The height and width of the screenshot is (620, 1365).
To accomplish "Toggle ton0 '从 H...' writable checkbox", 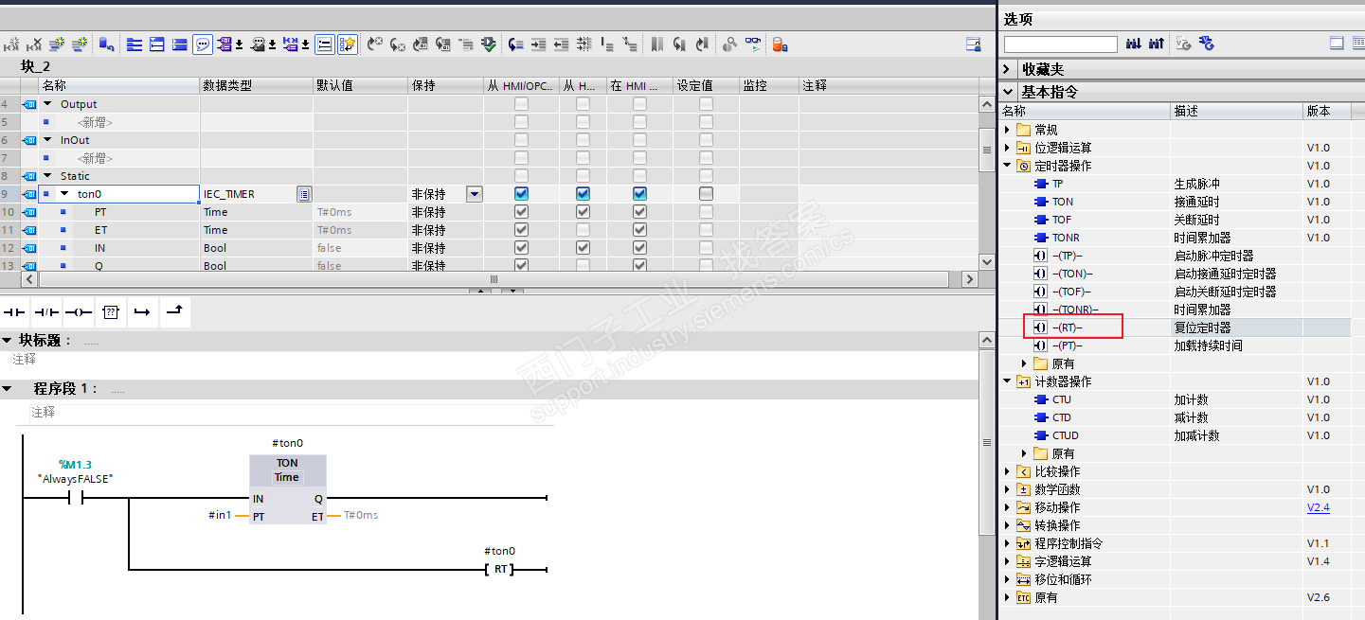I will point(583,194).
